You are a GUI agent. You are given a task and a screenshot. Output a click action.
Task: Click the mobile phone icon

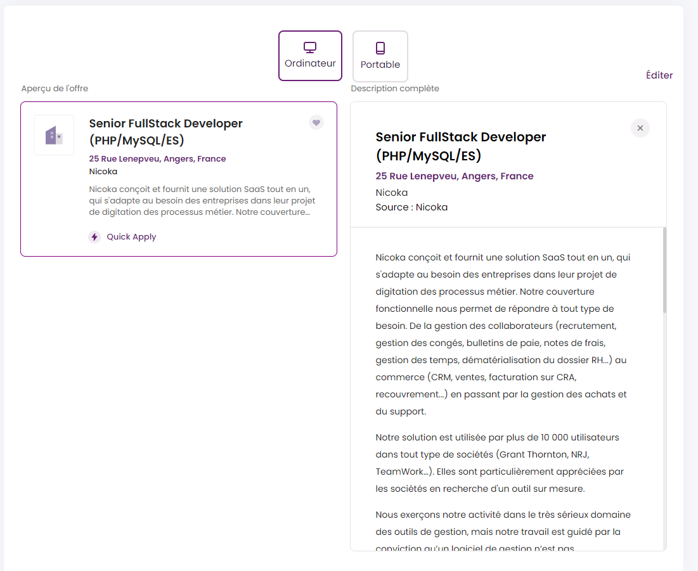(380, 48)
